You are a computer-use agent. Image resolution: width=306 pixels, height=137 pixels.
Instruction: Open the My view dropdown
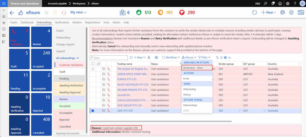point(79,12)
